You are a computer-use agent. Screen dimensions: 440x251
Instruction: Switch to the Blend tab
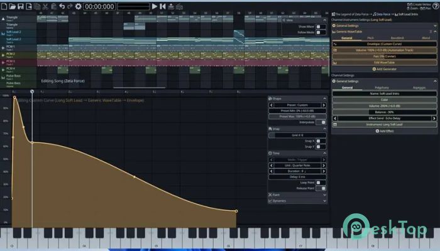tap(426, 38)
